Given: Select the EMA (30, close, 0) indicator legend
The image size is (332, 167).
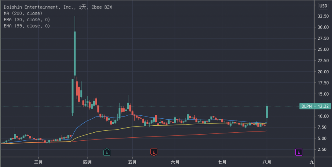Looking at the screenshot, I should click(x=27, y=20).
